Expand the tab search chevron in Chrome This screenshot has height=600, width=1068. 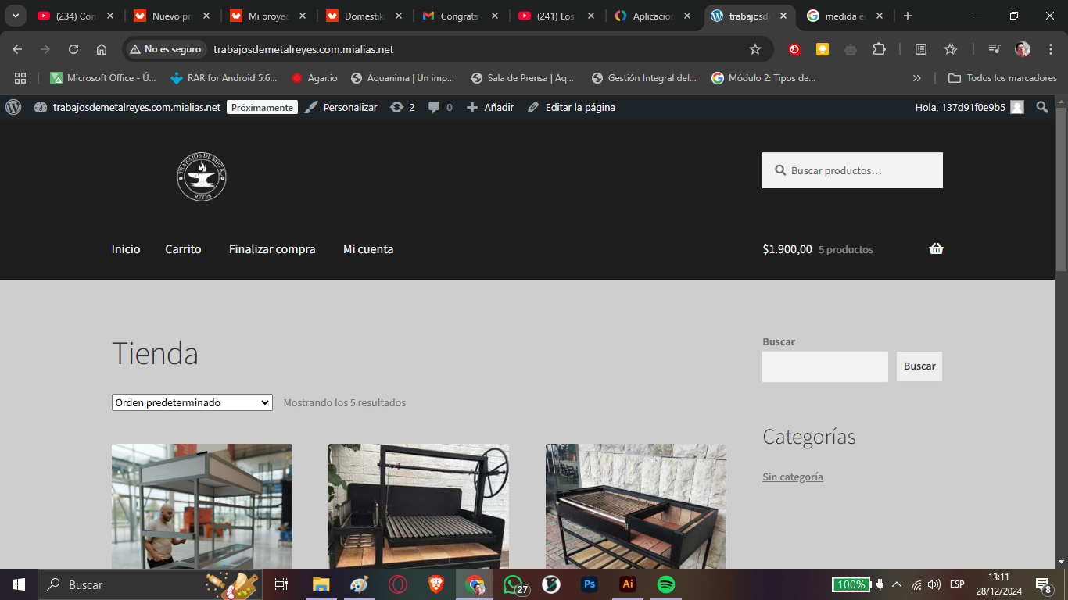[15, 16]
